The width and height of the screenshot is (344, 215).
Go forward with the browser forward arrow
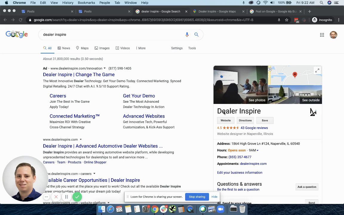coord(13,20)
